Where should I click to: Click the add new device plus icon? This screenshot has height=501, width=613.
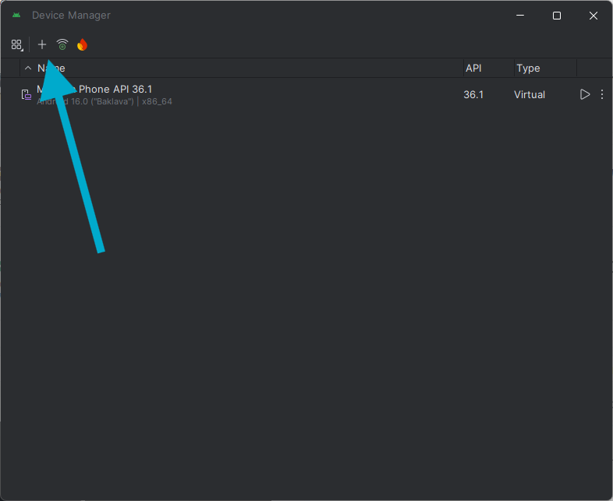point(42,45)
